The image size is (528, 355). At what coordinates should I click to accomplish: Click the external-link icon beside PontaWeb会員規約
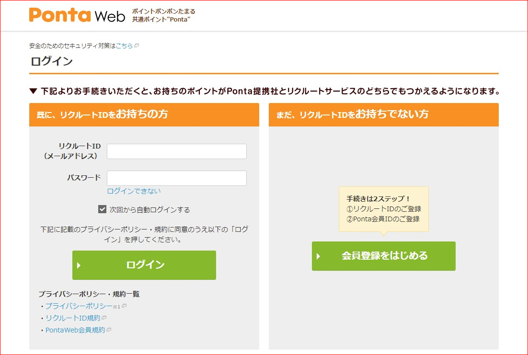(x=109, y=330)
